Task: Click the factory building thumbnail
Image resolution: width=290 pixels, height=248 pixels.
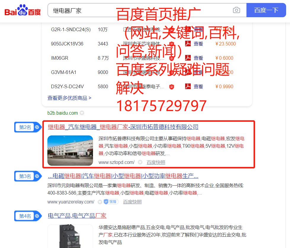Action: (70, 150)
